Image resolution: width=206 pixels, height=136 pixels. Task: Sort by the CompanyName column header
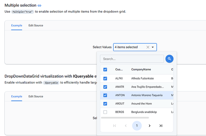coord(141,70)
